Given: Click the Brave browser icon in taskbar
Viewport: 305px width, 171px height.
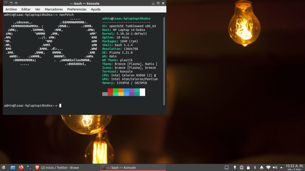Looking at the screenshot, I should click(x=37, y=167).
